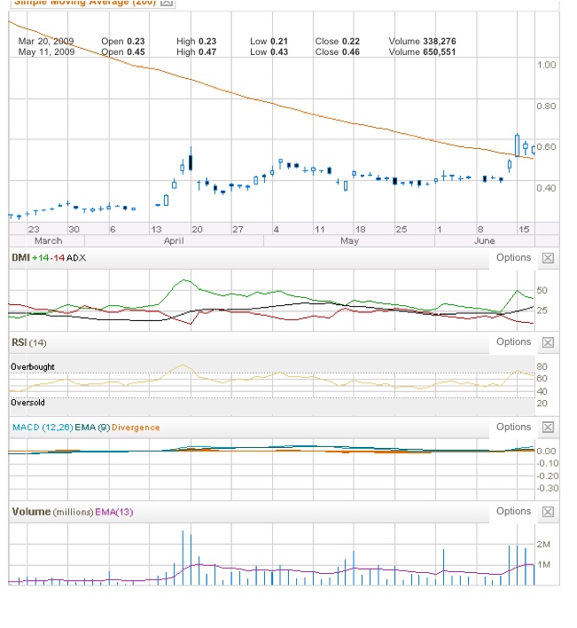Remove the Simple Moving Average overlay
This screenshot has width=577, height=628.
pos(168,3)
